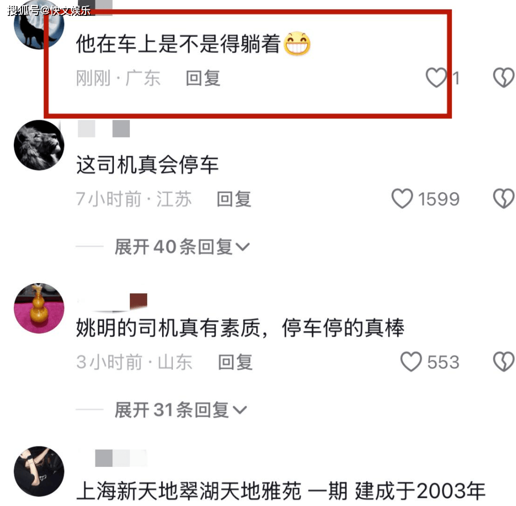This screenshot has width=516, height=506.
Task: Reply to the 山东 comment
Action: pos(235,363)
